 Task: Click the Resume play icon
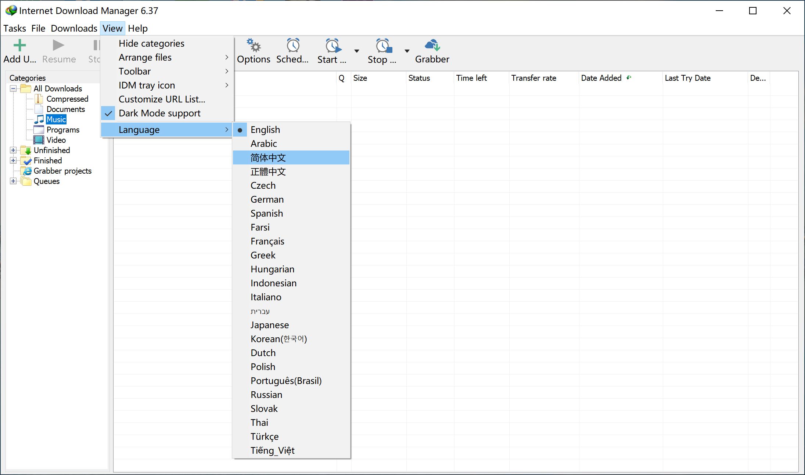tap(58, 45)
